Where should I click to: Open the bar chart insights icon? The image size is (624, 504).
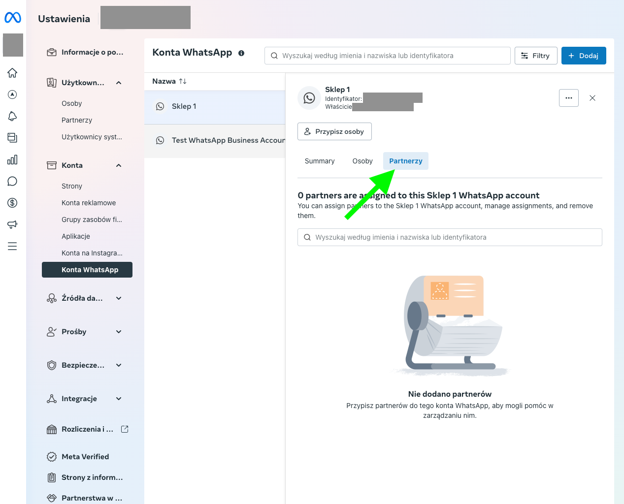click(x=12, y=159)
